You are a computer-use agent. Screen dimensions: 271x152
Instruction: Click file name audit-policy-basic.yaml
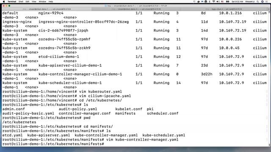click(x=28, y=114)
